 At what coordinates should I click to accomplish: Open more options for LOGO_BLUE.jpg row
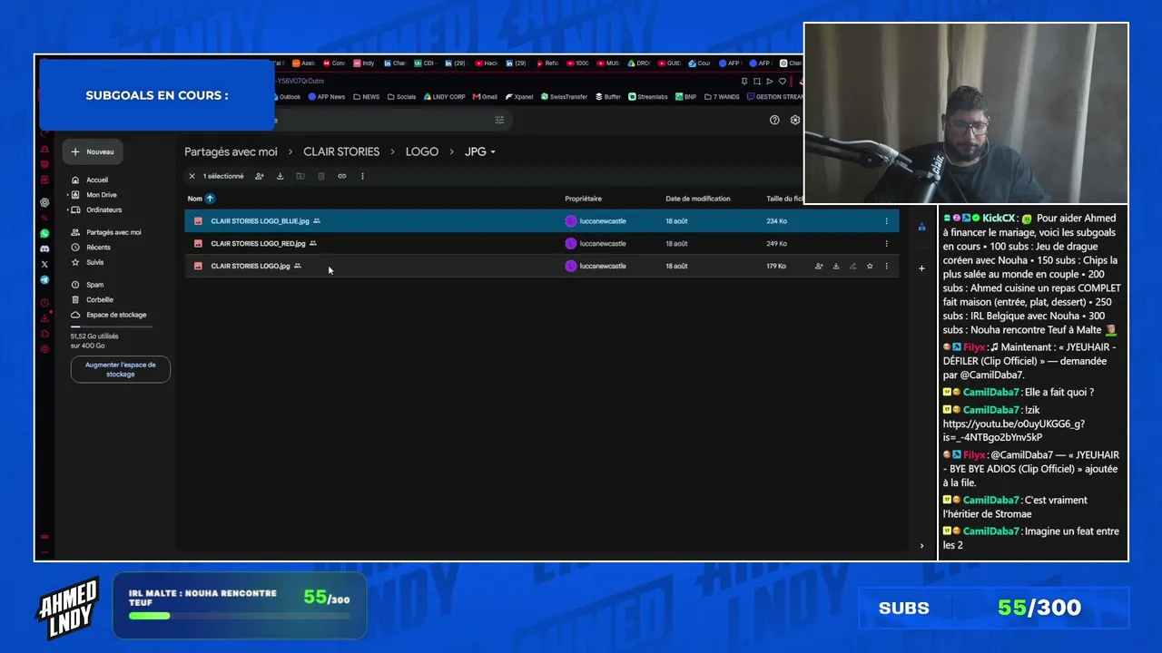click(887, 221)
